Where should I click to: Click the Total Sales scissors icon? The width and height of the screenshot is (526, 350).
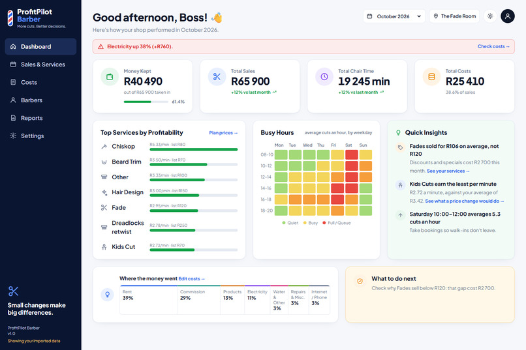pyautogui.click(x=217, y=77)
